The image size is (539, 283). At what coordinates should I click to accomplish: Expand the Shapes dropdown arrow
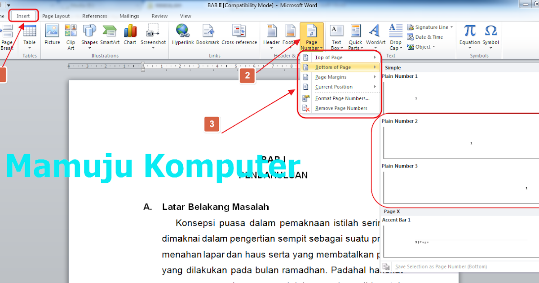(x=89, y=48)
